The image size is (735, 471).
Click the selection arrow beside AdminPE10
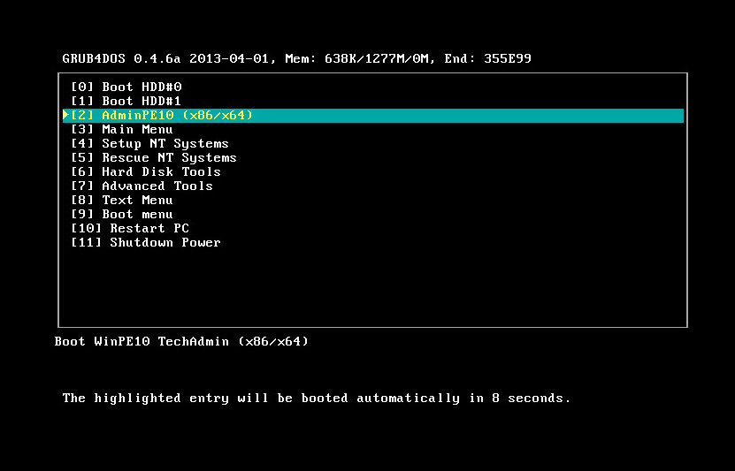[x=65, y=116]
